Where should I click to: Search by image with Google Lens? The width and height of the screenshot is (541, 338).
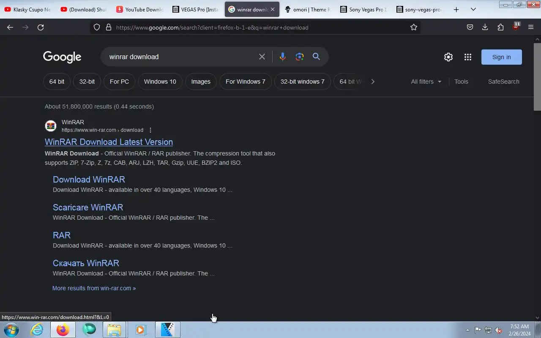pyautogui.click(x=300, y=57)
